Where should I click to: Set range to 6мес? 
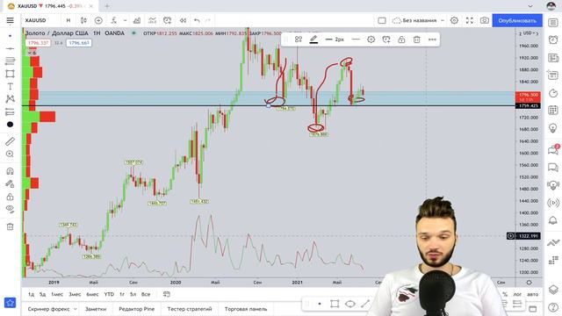tap(92, 294)
